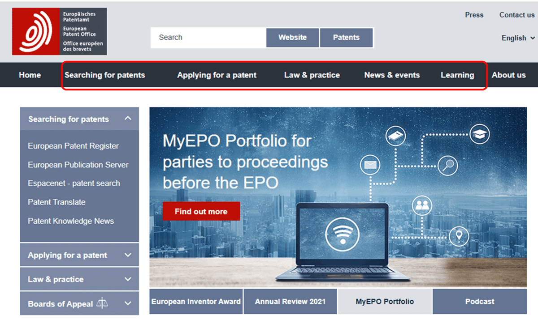538x324 pixels.
Task: Open Patent Knowledge News link
Action: (x=71, y=221)
